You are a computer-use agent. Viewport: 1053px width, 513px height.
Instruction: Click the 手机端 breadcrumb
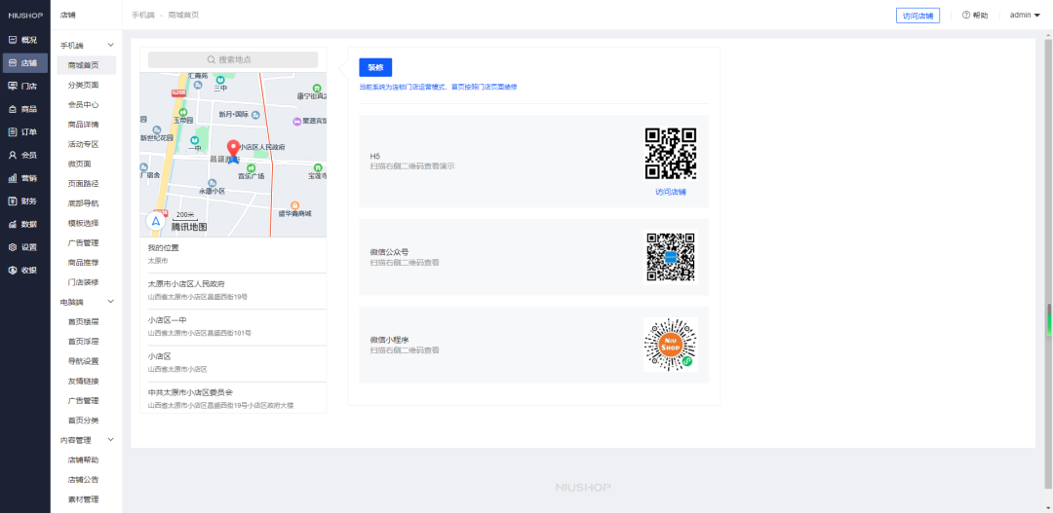pyautogui.click(x=143, y=15)
